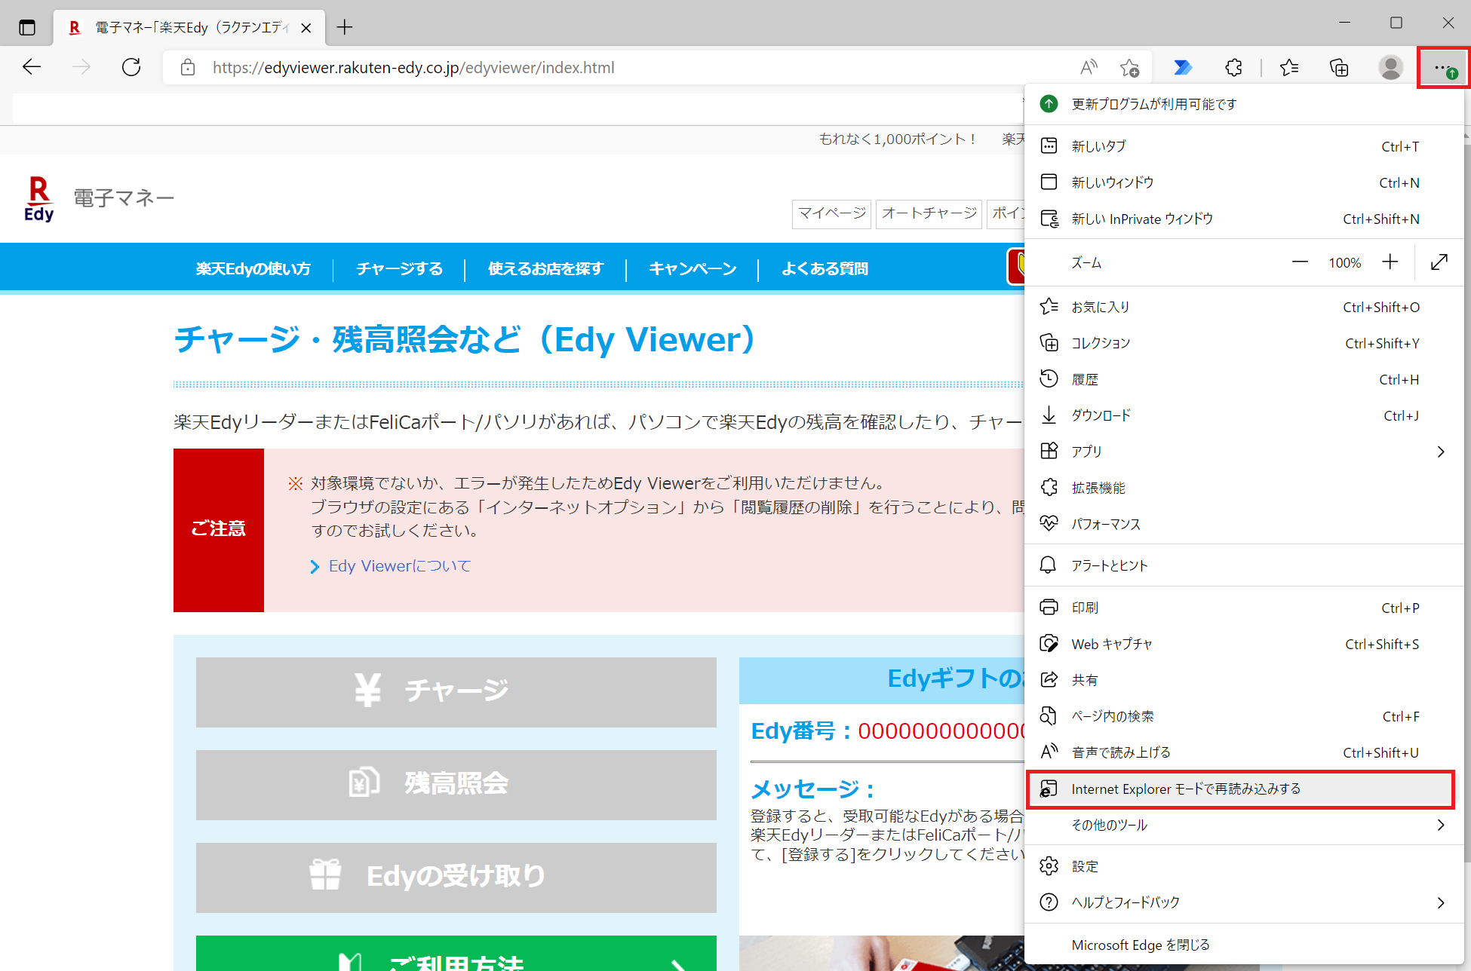The width and height of the screenshot is (1471, 971).
Task: Select 共有 from the menu
Action: [x=1244, y=680]
